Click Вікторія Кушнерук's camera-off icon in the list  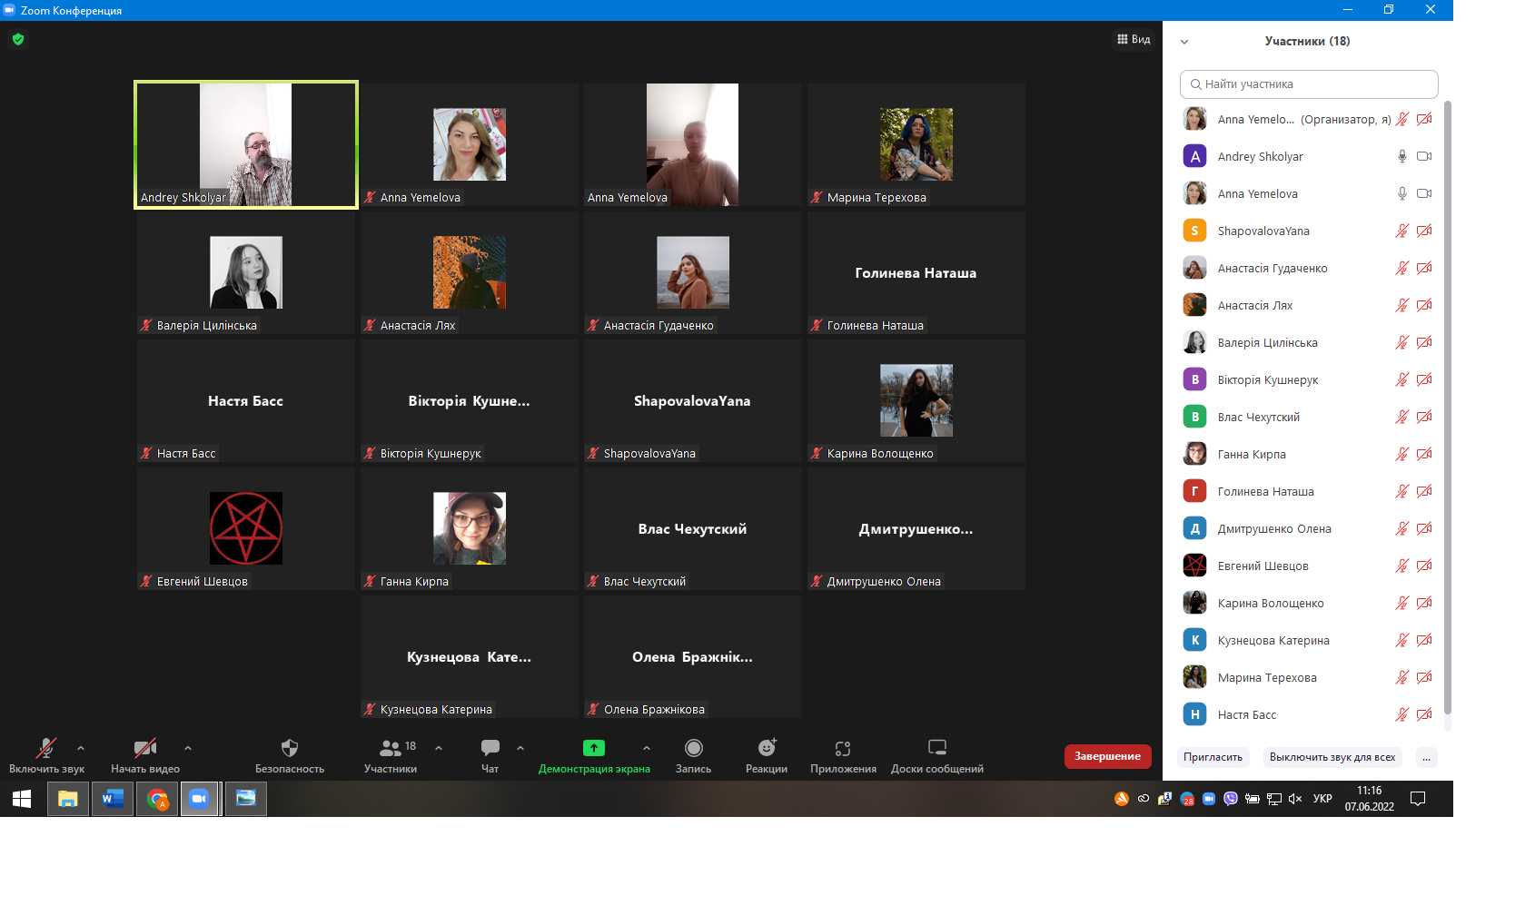point(1424,379)
